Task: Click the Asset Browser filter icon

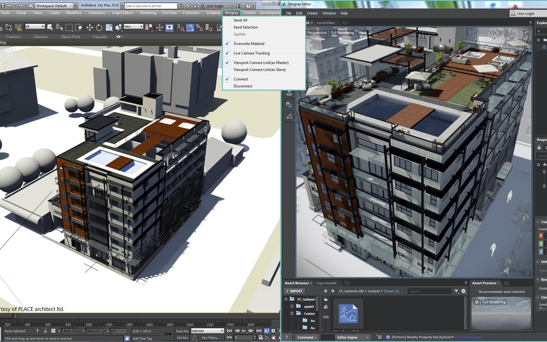Action: pos(456,291)
